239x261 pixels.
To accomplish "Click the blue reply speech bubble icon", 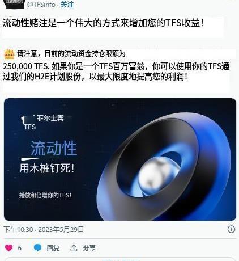I will 37,247.
